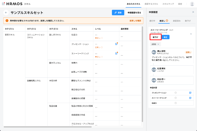The width and height of the screenshot is (197, 131).
Task: Open the 2回目 round dropdown
Action: 155,44
